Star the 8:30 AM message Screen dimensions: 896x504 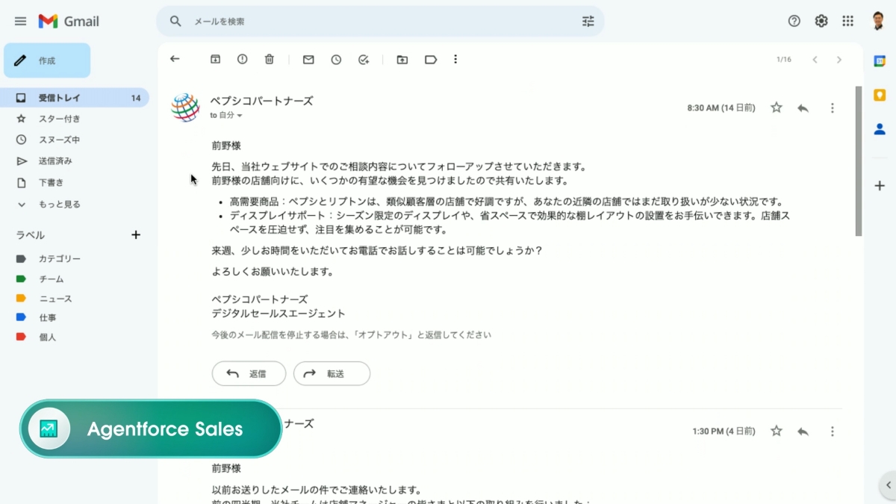[x=777, y=108]
